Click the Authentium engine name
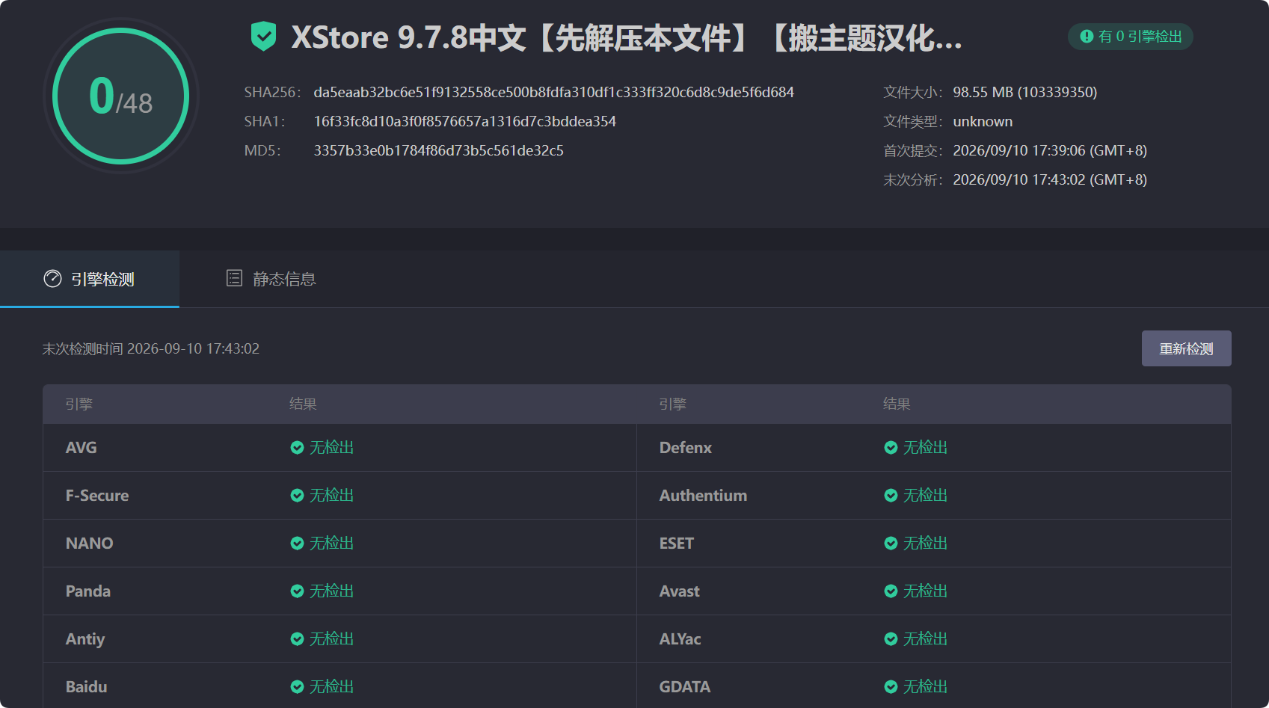Image resolution: width=1269 pixels, height=708 pixels. click(703, 496)
